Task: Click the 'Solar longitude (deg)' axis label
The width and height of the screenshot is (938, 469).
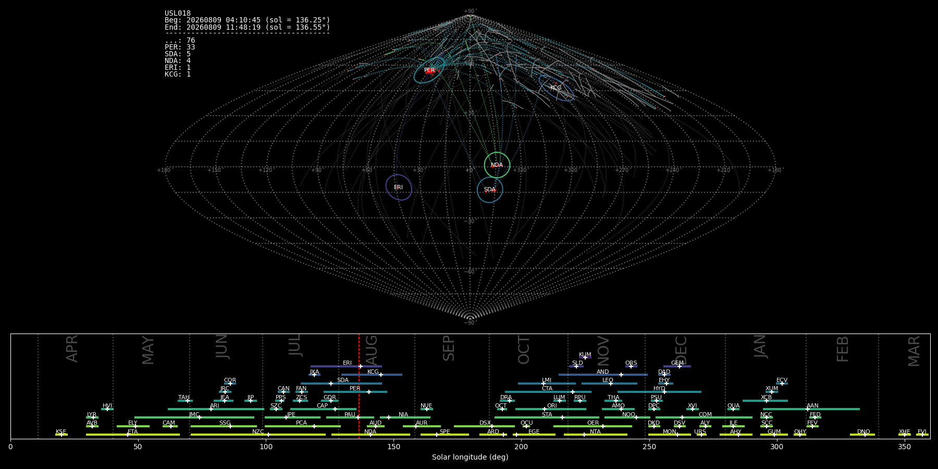Action: click(x=470, y=458)
